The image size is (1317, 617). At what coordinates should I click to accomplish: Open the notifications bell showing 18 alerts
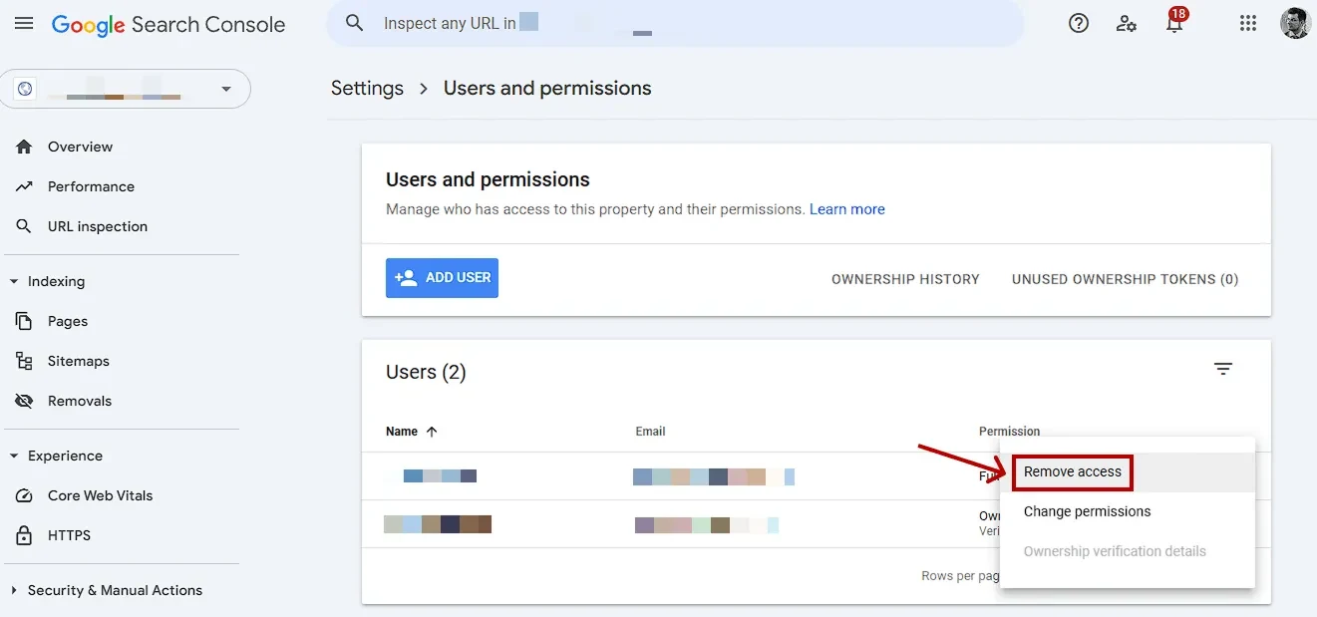1174,23
